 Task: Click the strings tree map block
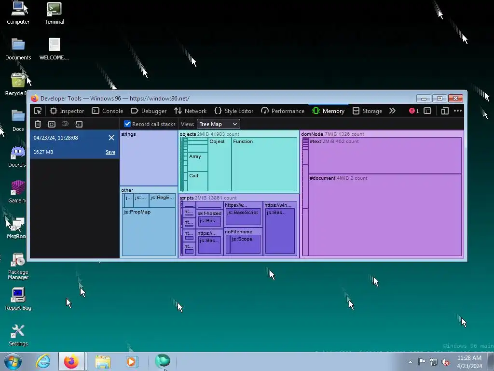(x=149, y=158)
